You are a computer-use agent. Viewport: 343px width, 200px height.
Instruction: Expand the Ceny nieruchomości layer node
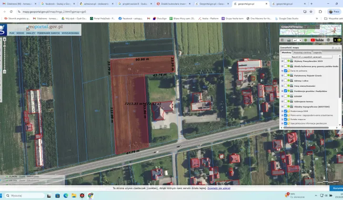(282, 86)
